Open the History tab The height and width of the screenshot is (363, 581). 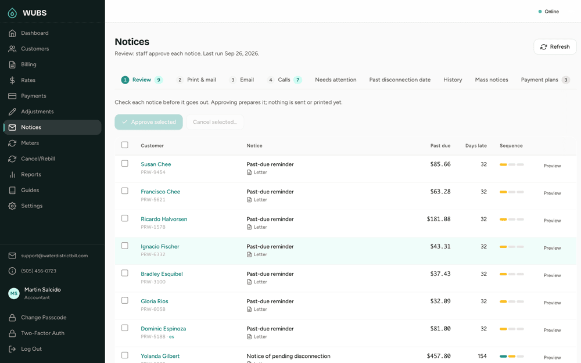coord(453,80)
